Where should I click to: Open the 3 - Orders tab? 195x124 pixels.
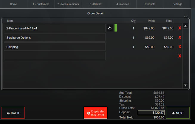tap(95, 4)
